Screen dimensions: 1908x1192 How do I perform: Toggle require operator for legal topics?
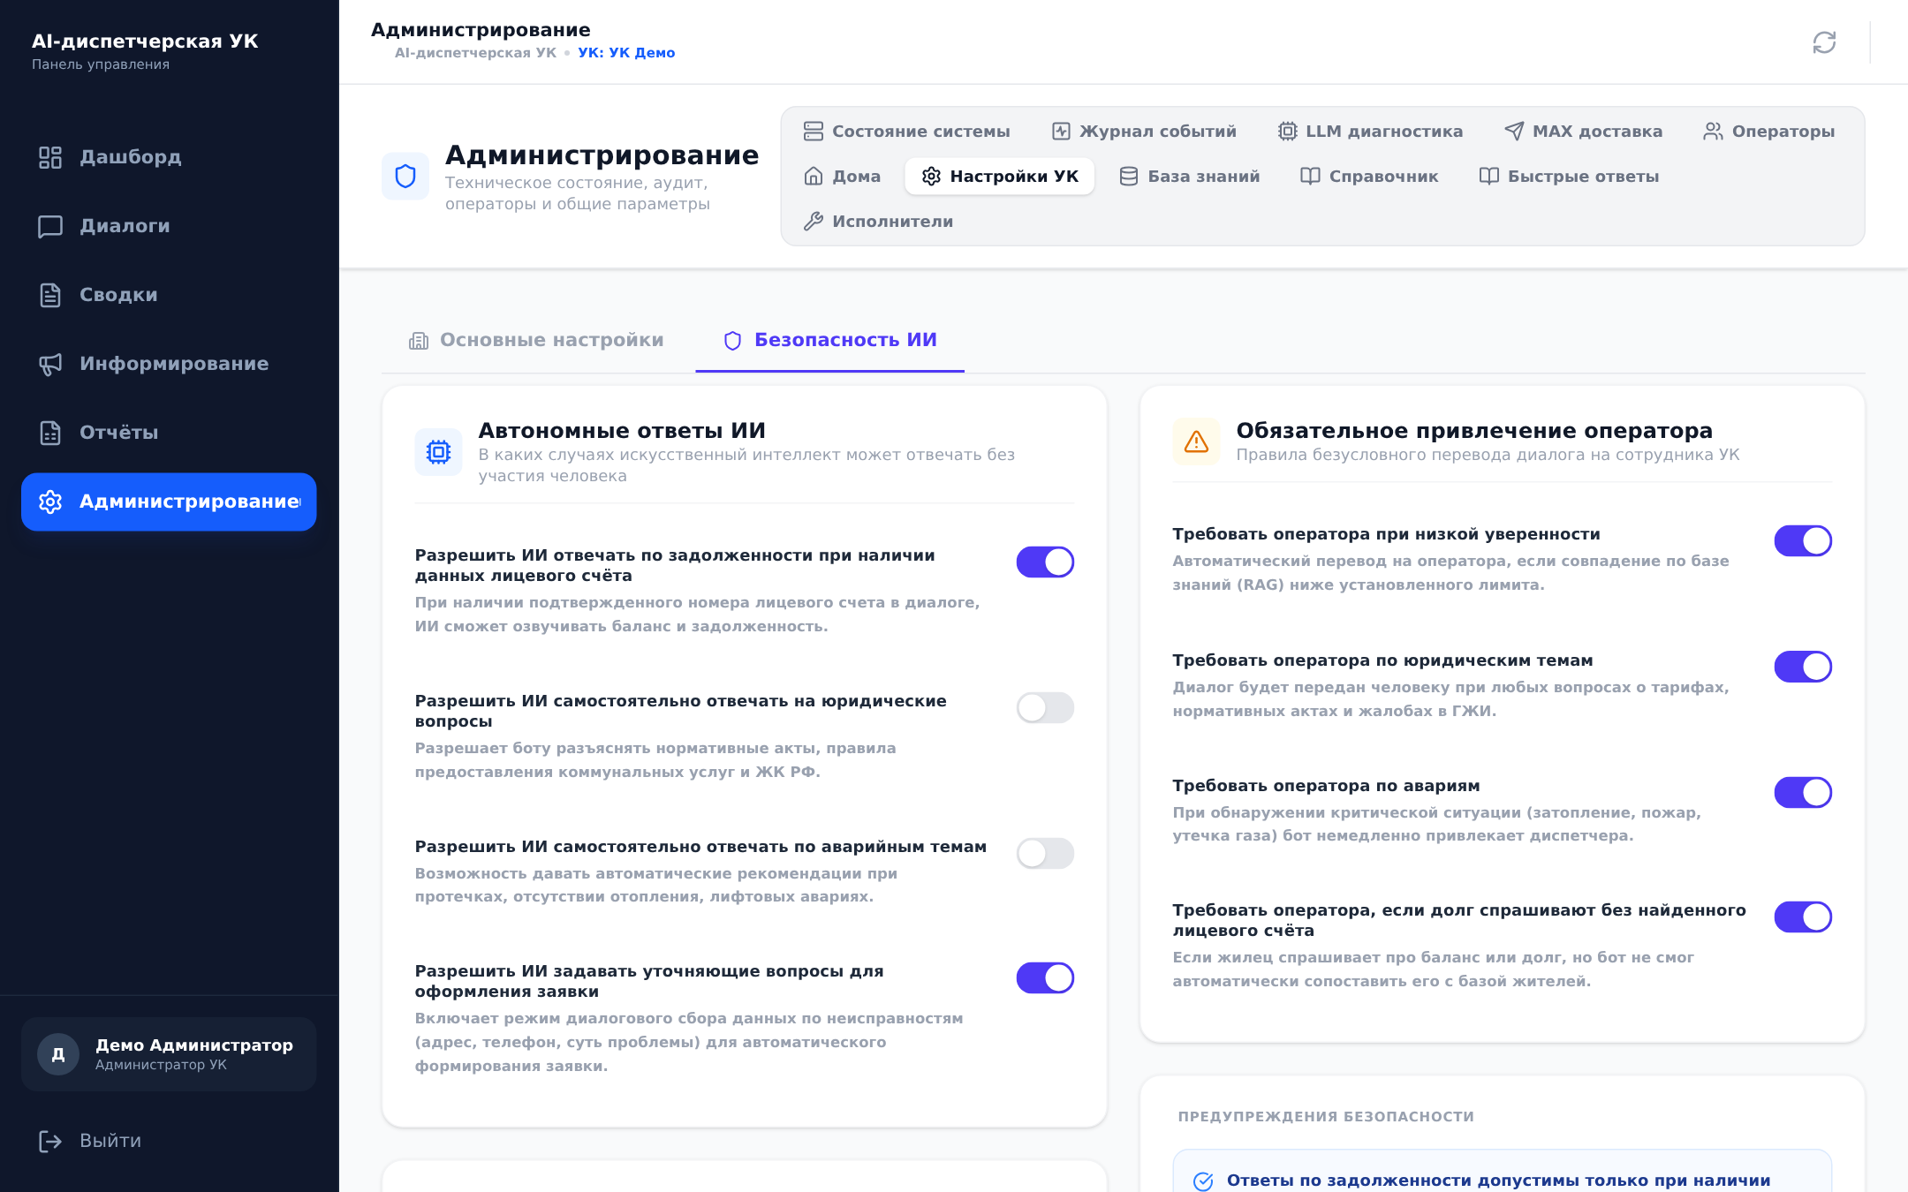(x=1803, y=668)
